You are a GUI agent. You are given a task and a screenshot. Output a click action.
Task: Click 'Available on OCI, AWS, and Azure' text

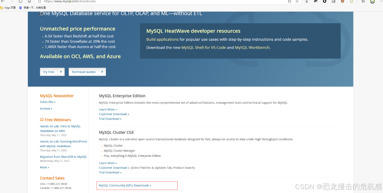pos(80,56)
